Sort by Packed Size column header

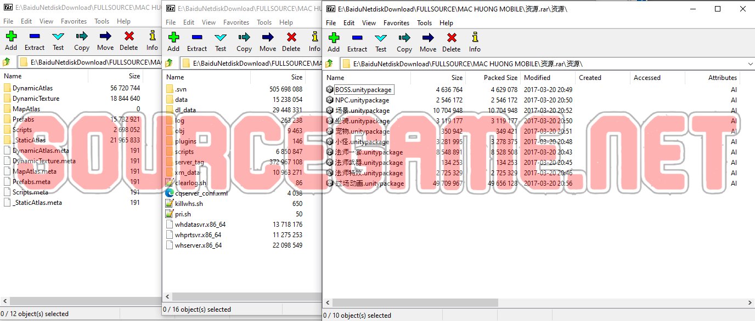(x=500, y=78)
